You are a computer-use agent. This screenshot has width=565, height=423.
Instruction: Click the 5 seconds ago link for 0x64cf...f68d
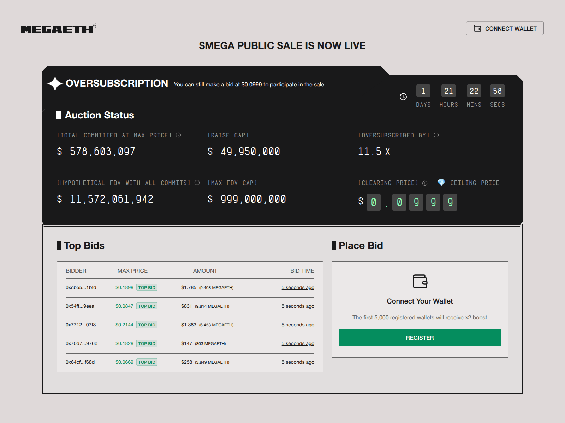click(x=298, y=362)
